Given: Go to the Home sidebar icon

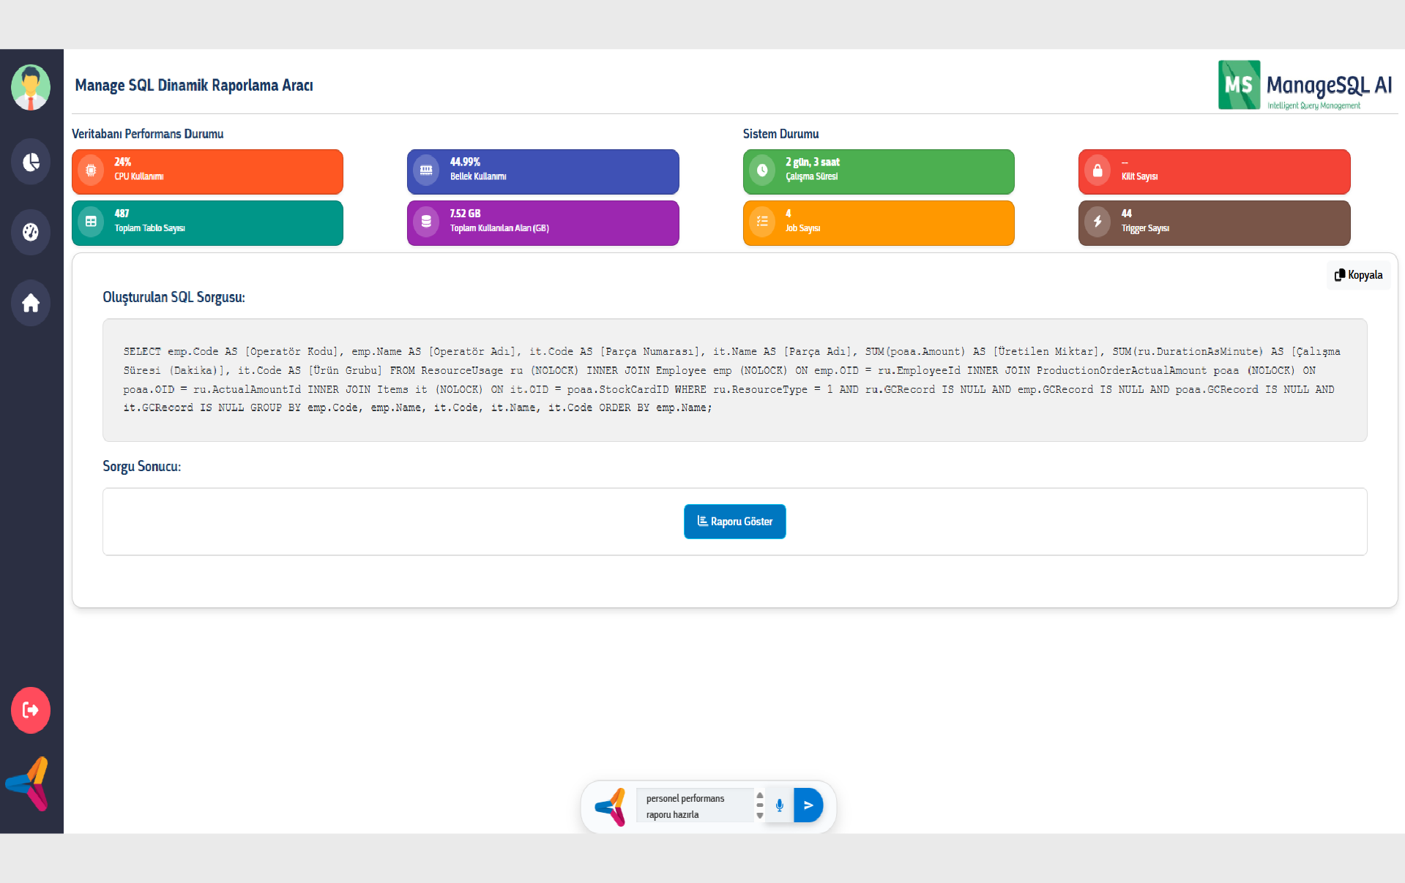Looking at the screenshot, I should click(31, 303).
